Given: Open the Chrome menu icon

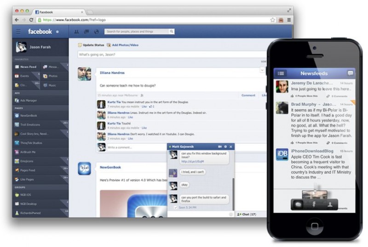Looking at the screenshot, I should 289,20.
